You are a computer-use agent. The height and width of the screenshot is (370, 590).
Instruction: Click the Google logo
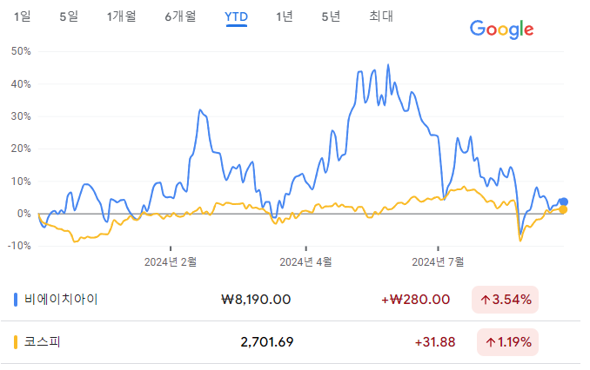pos(501,30)
